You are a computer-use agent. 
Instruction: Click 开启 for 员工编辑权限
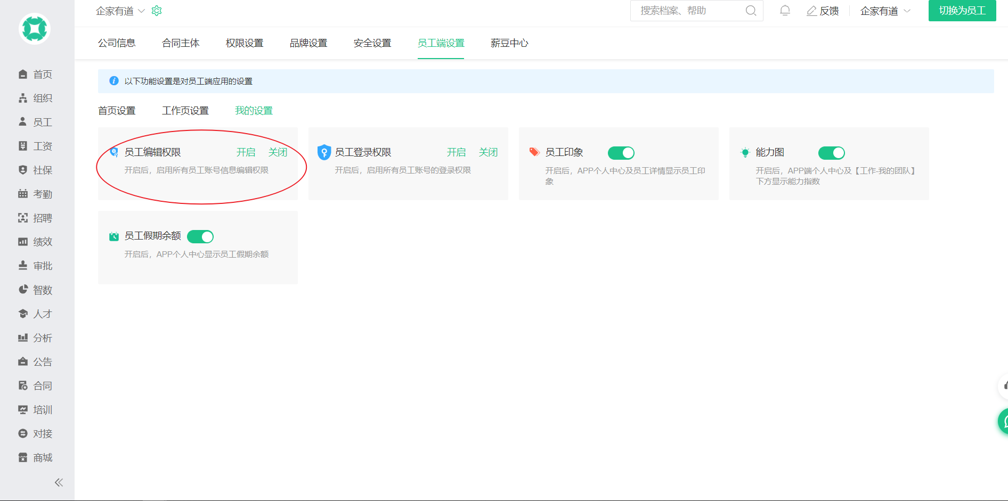tap(246, 152)
